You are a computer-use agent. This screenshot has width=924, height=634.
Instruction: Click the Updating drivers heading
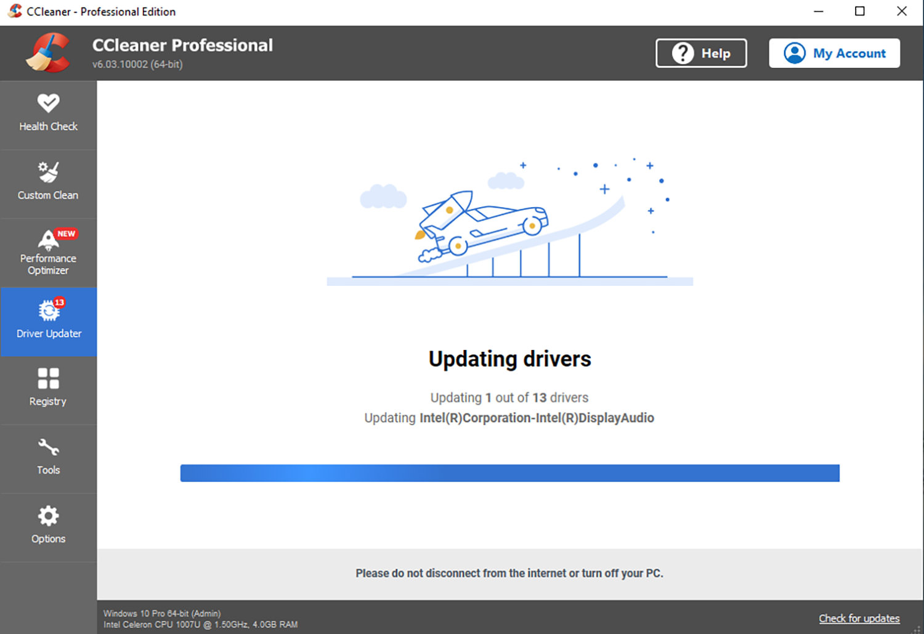coord(510,359)
